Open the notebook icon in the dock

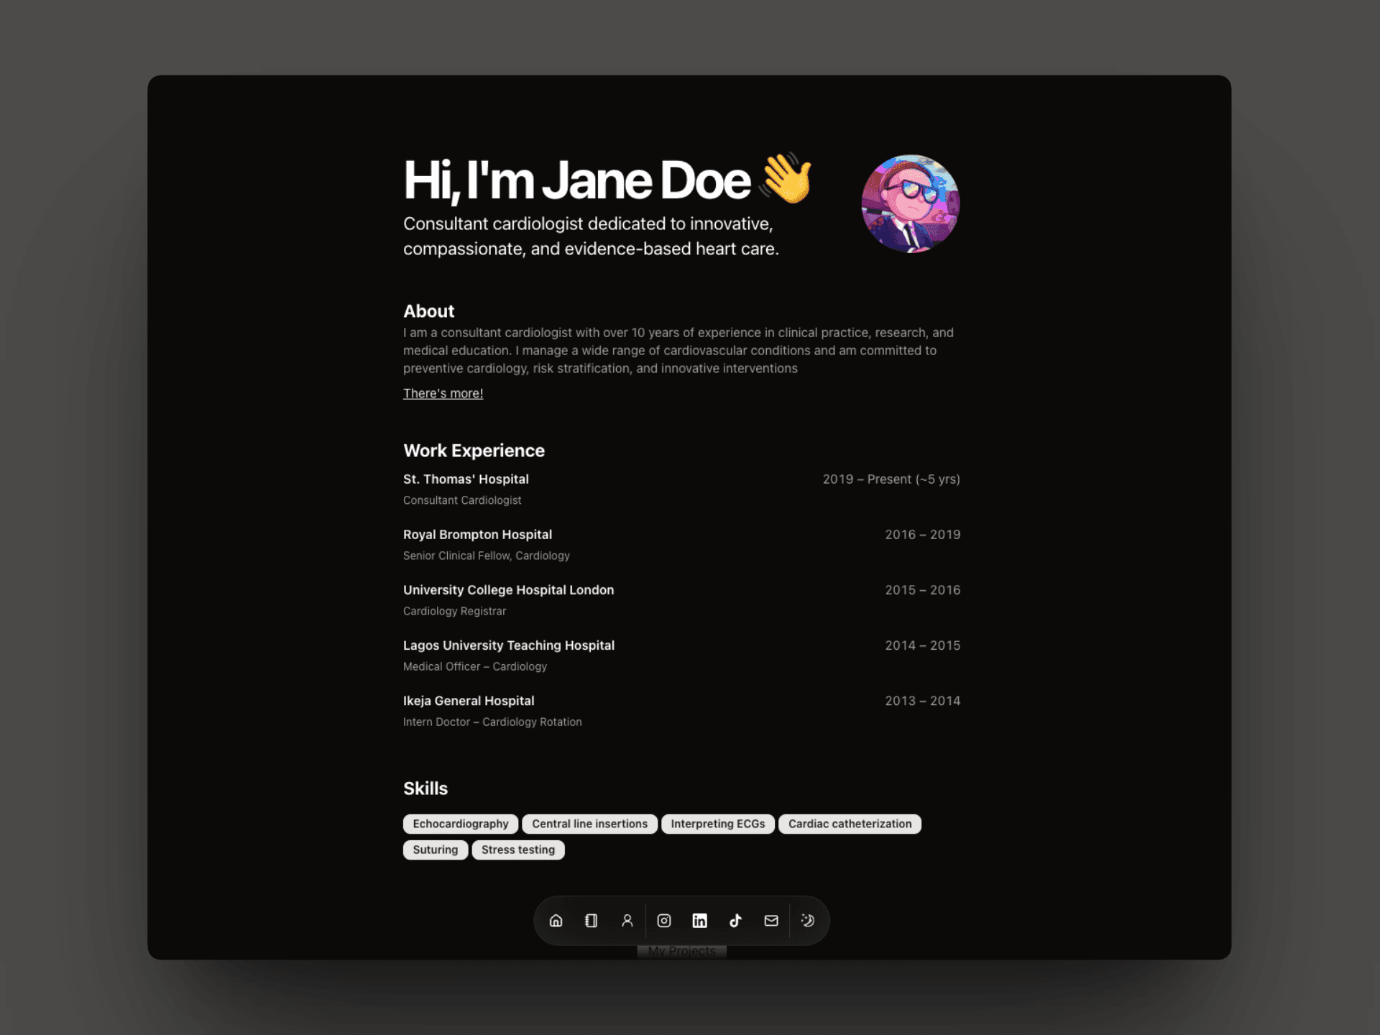(592, 921)
